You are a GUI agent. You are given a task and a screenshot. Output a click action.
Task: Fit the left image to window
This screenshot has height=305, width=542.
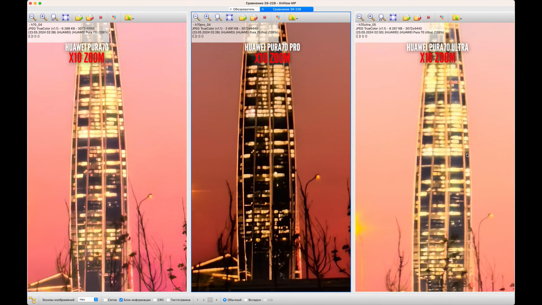point(65,17)
